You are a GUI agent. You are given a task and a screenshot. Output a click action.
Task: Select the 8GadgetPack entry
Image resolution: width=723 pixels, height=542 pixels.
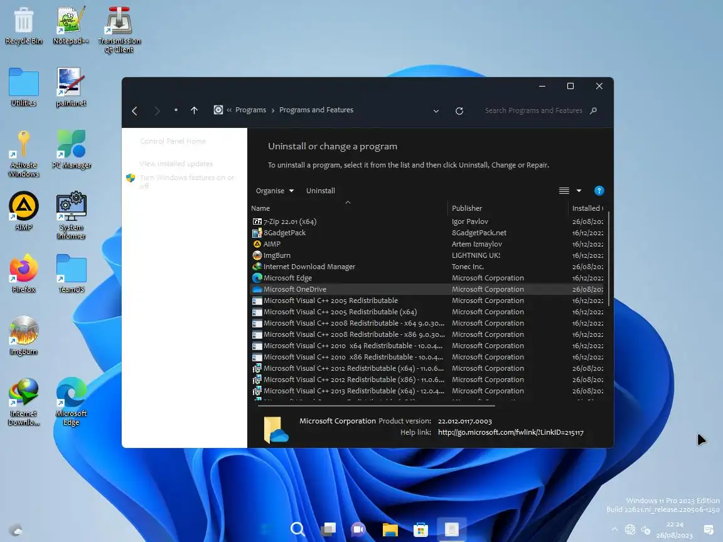coord(427,233)
